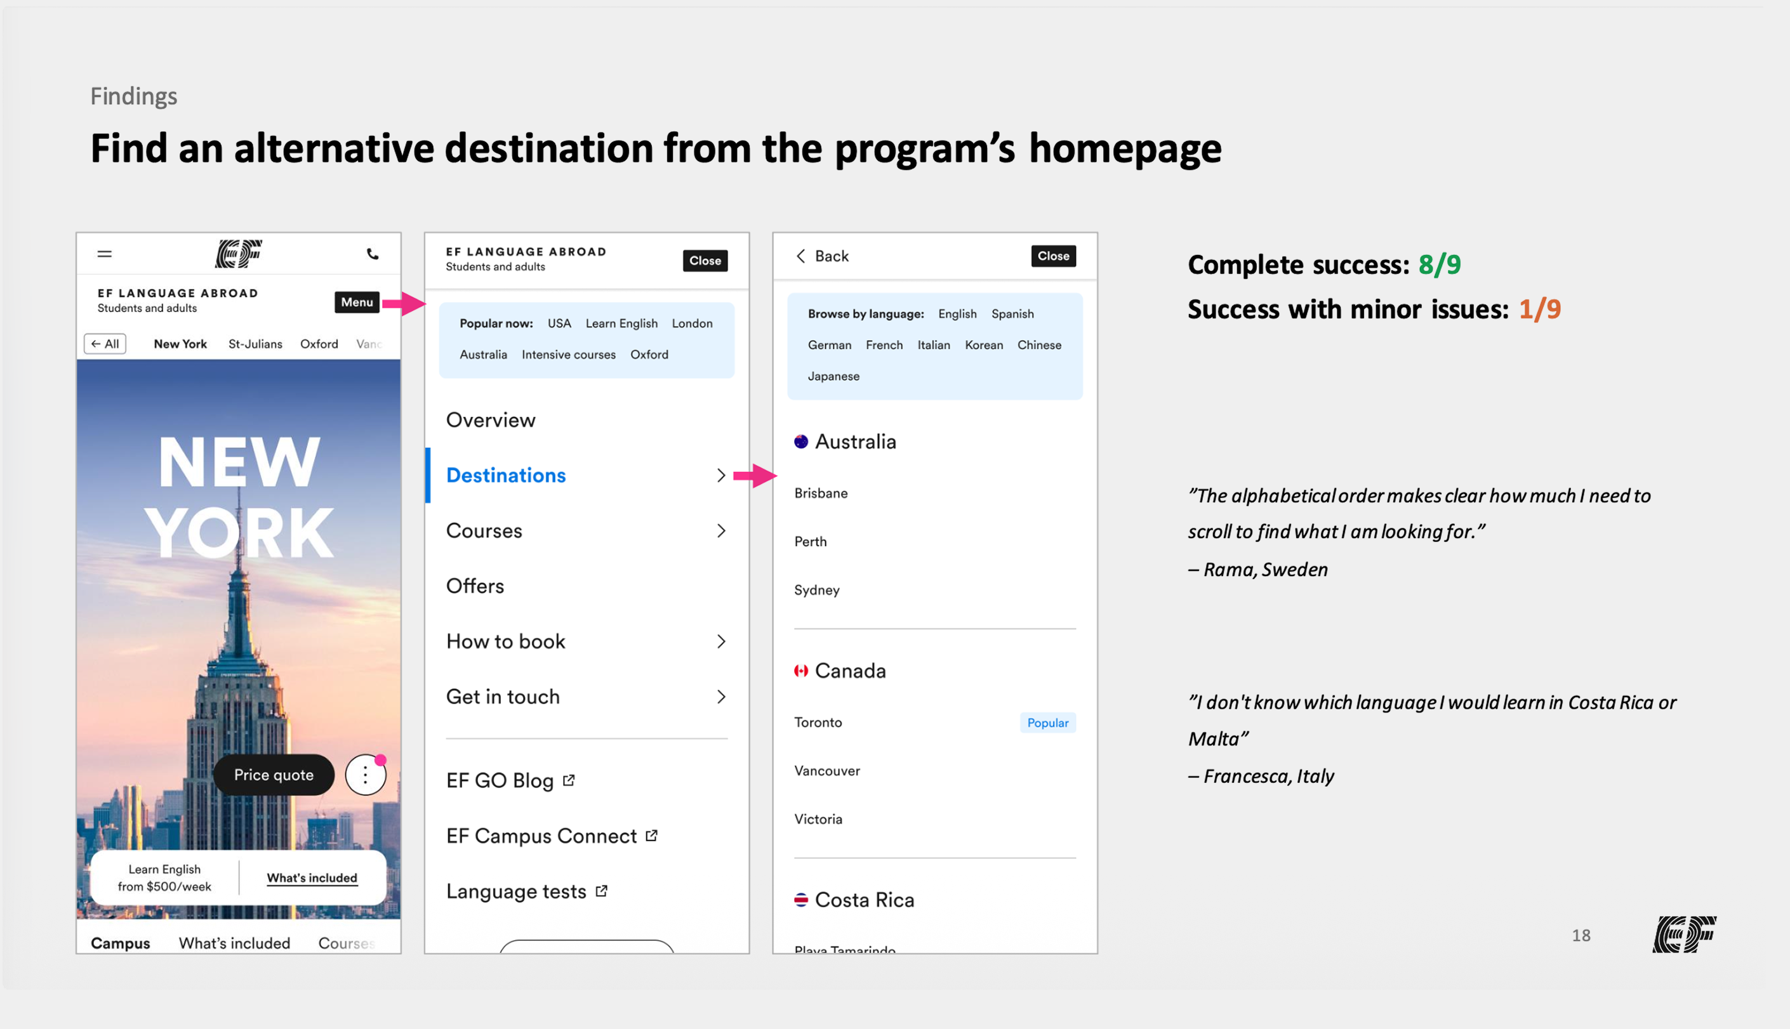Select Victoria under Canada
The width and height of the screenshot is (1790, 1029).
pos(818,819)
